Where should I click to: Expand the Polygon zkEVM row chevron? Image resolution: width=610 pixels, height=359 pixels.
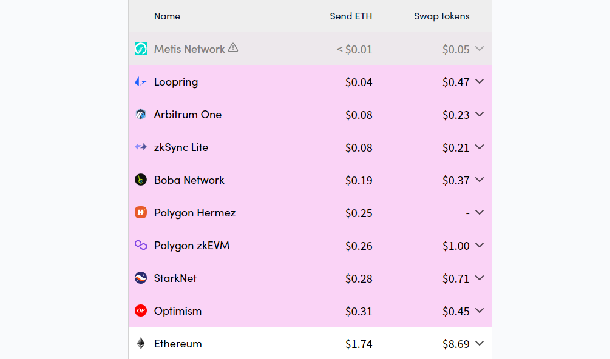[x=480, y=246]
